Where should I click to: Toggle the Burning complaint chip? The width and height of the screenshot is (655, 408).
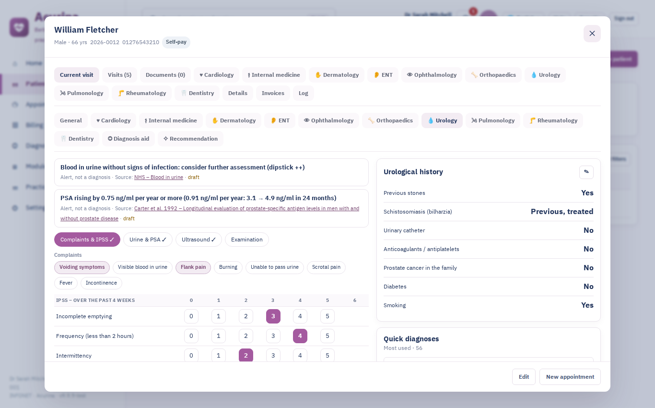(228, 267)
